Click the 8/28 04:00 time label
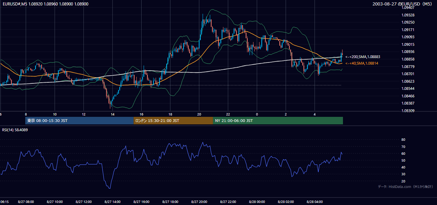The width and height of the screenshot is (437, 205). point(315,202)
